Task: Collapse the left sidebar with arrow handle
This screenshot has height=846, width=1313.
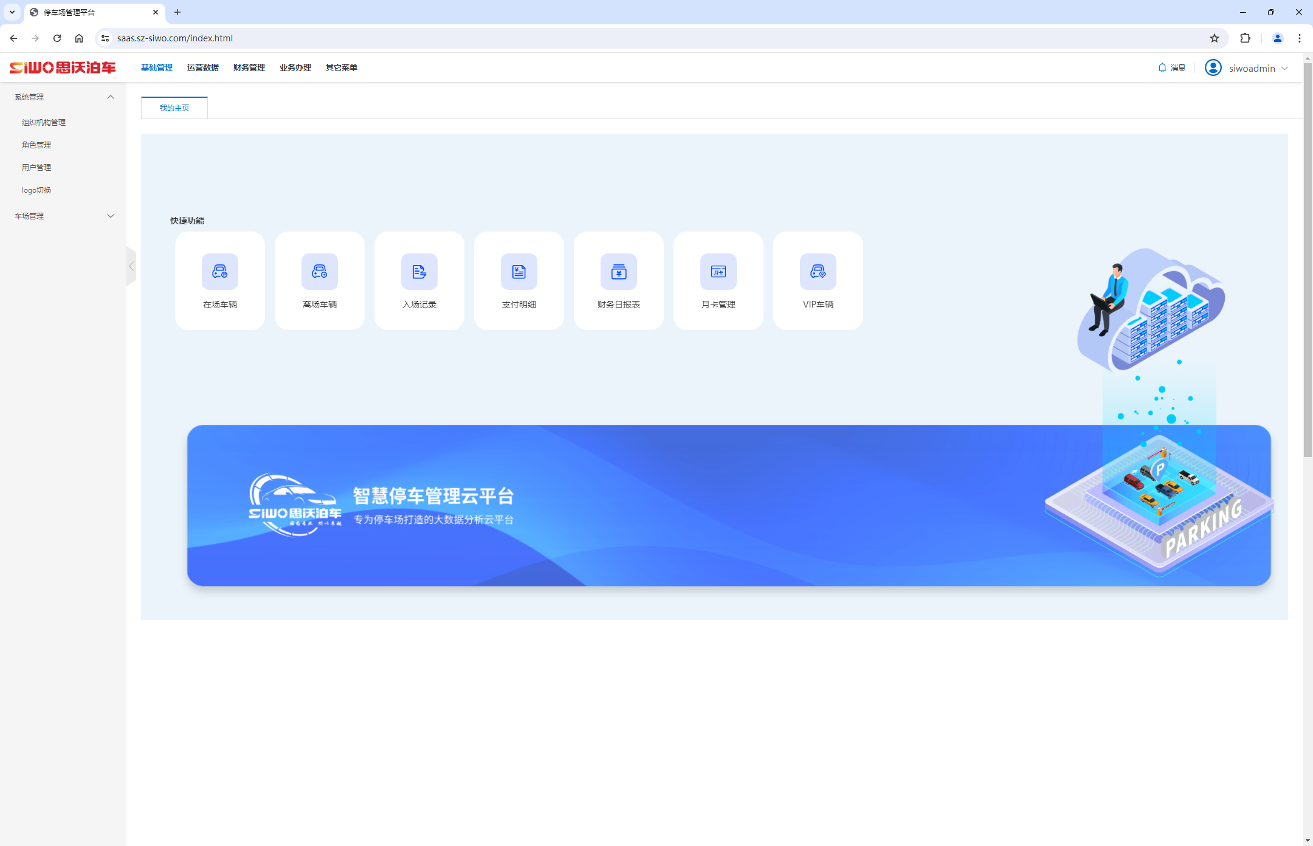Action: point(131,266)
